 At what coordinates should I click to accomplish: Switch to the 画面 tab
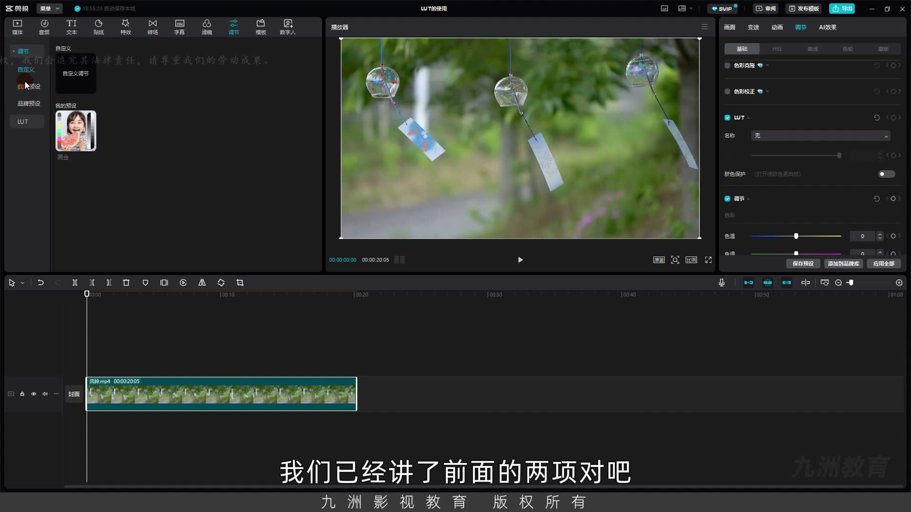point(730,27)
